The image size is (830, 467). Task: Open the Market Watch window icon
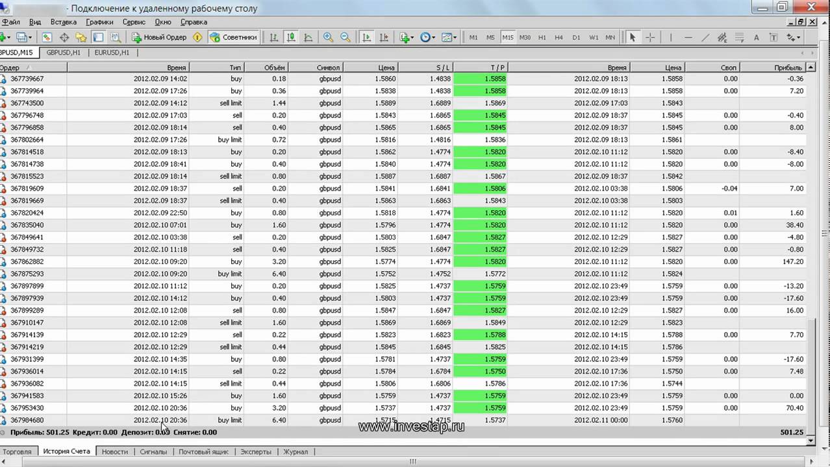tap(47, 37)
